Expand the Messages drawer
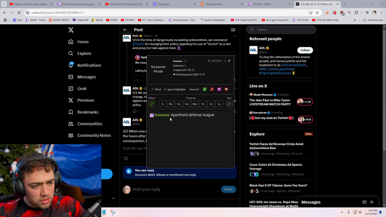The image size is (386, 217). click(372, 203)
